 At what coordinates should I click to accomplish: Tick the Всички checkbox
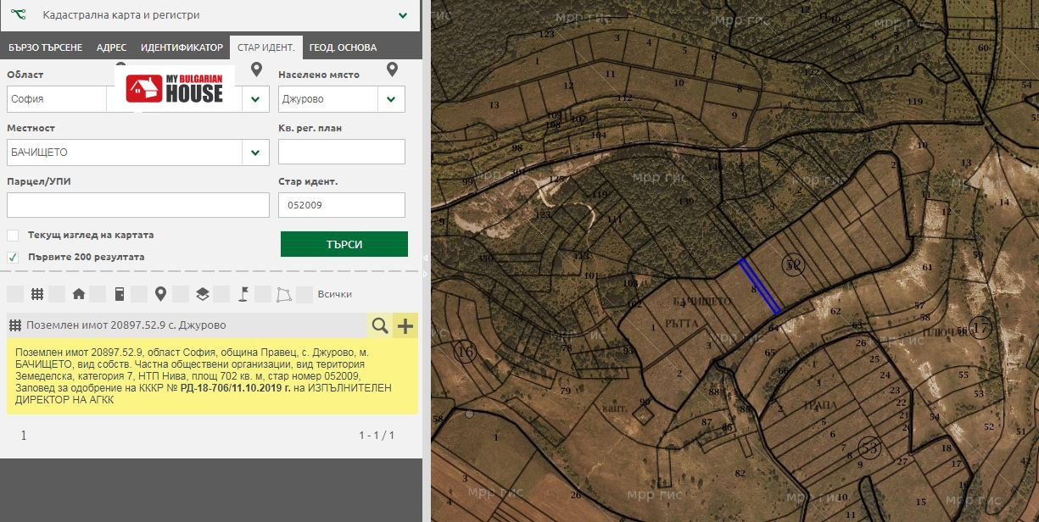tap(304, 294)
